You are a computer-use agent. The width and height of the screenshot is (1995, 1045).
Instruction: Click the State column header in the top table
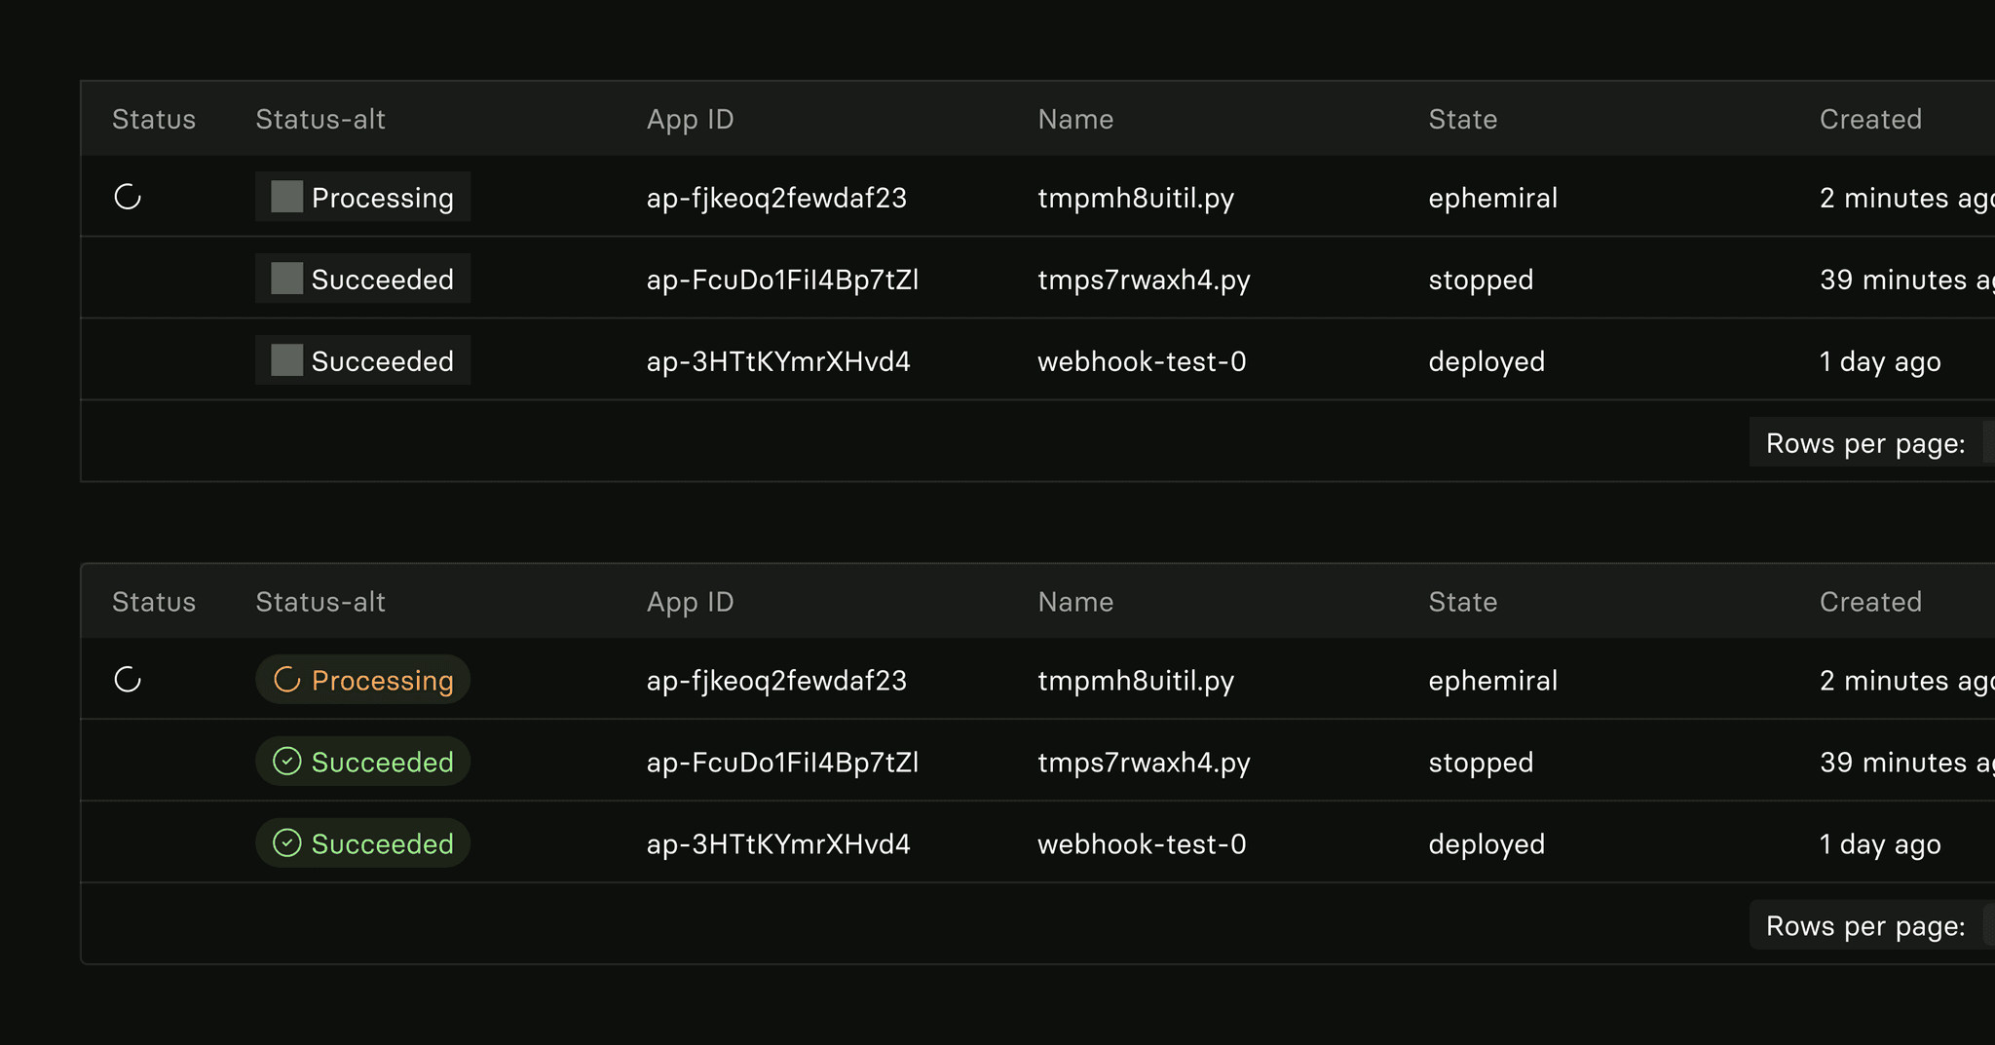click(x=1462, y=119)
